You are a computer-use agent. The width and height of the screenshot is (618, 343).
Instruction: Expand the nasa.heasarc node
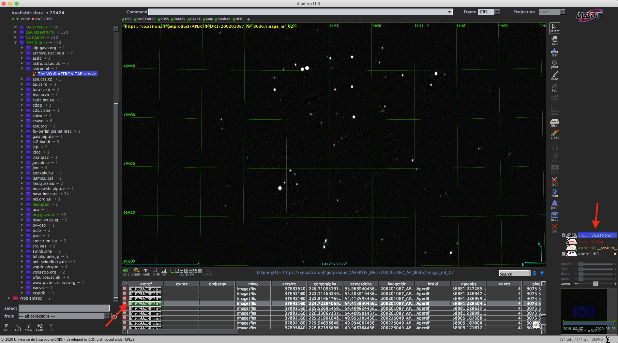22,194
